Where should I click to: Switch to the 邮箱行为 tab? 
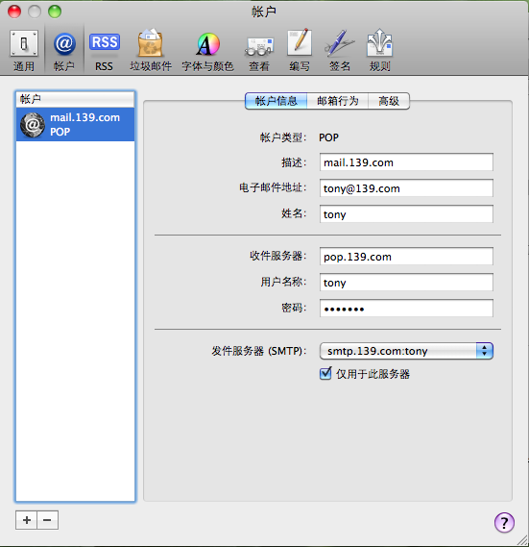coord(337,101)
